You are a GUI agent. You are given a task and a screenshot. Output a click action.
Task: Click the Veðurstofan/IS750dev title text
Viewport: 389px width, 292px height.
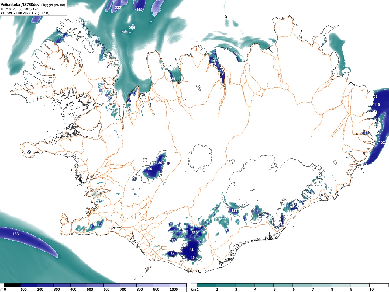pos(20,5)
